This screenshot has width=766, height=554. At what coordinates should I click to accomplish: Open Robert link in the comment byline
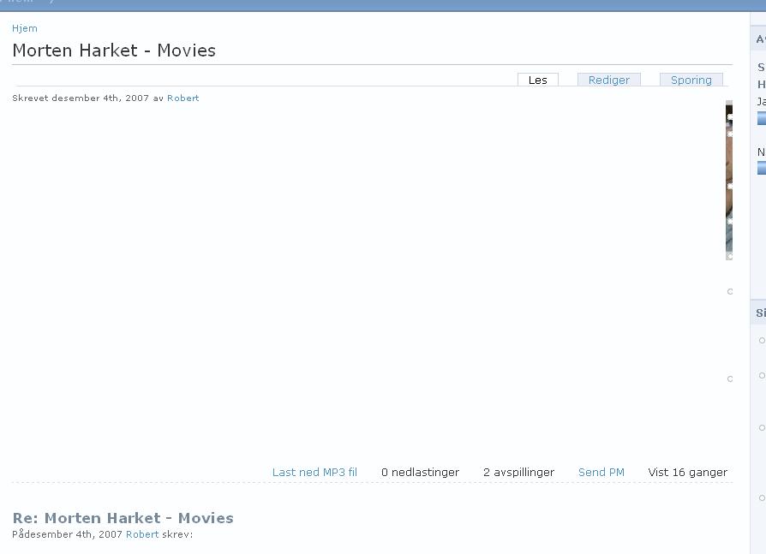[142, 534]
